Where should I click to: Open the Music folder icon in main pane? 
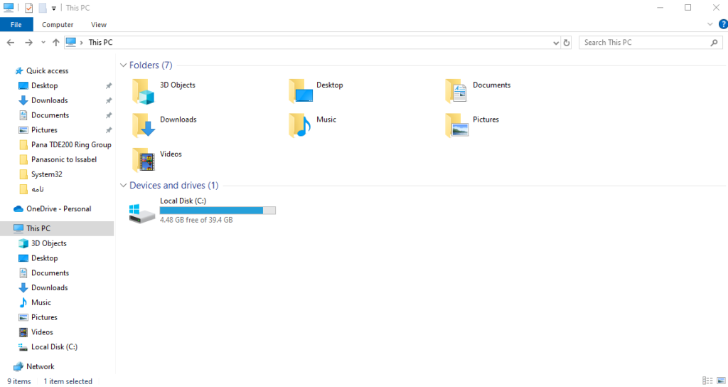[300, 125]
